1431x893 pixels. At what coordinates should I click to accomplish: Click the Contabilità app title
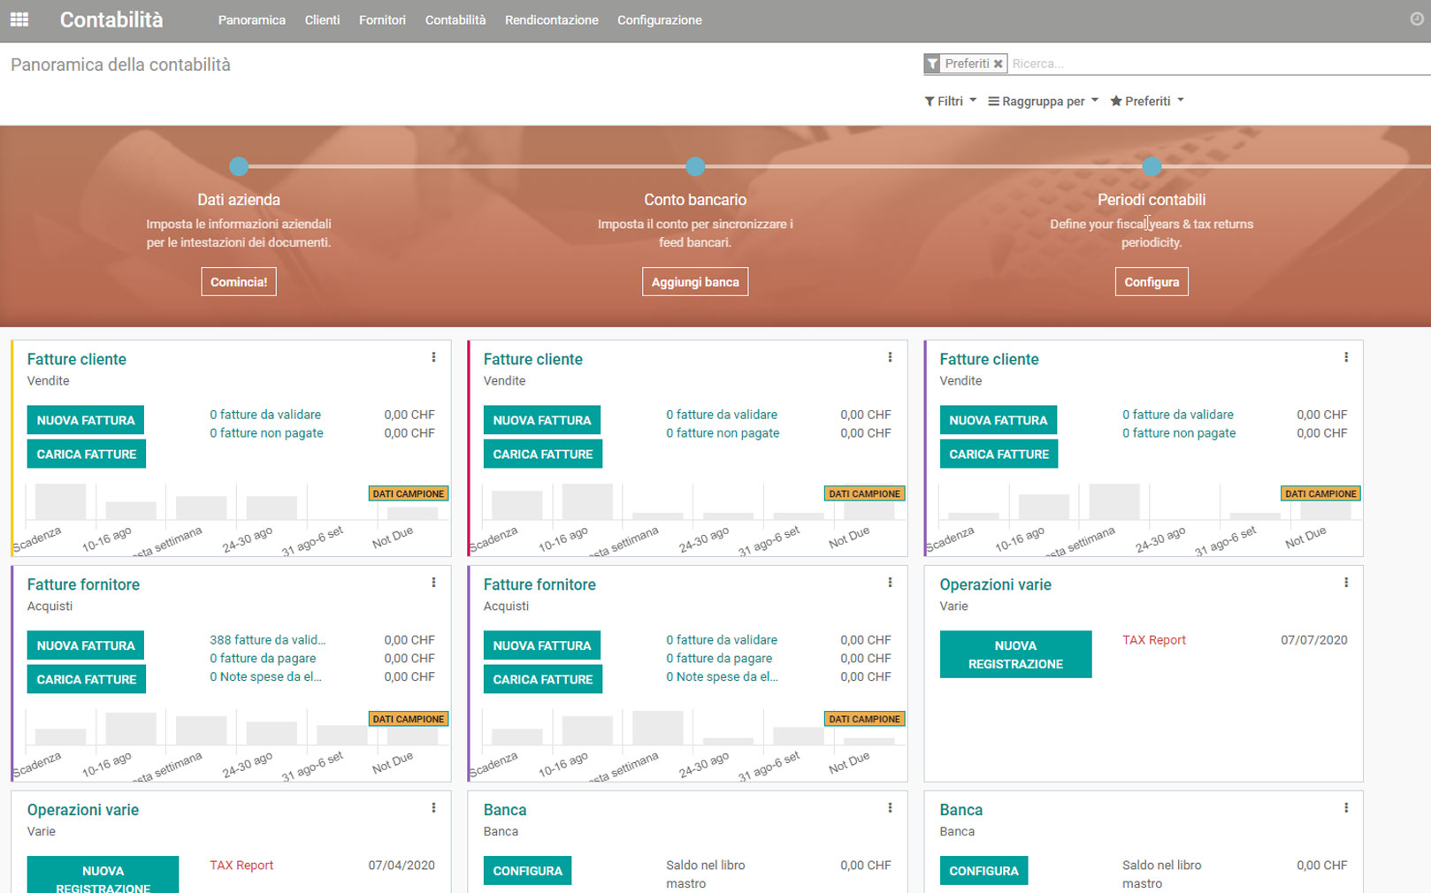tap(111, 19)
